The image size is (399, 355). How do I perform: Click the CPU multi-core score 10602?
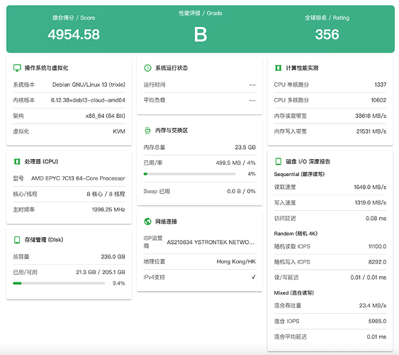click(378, 100)
